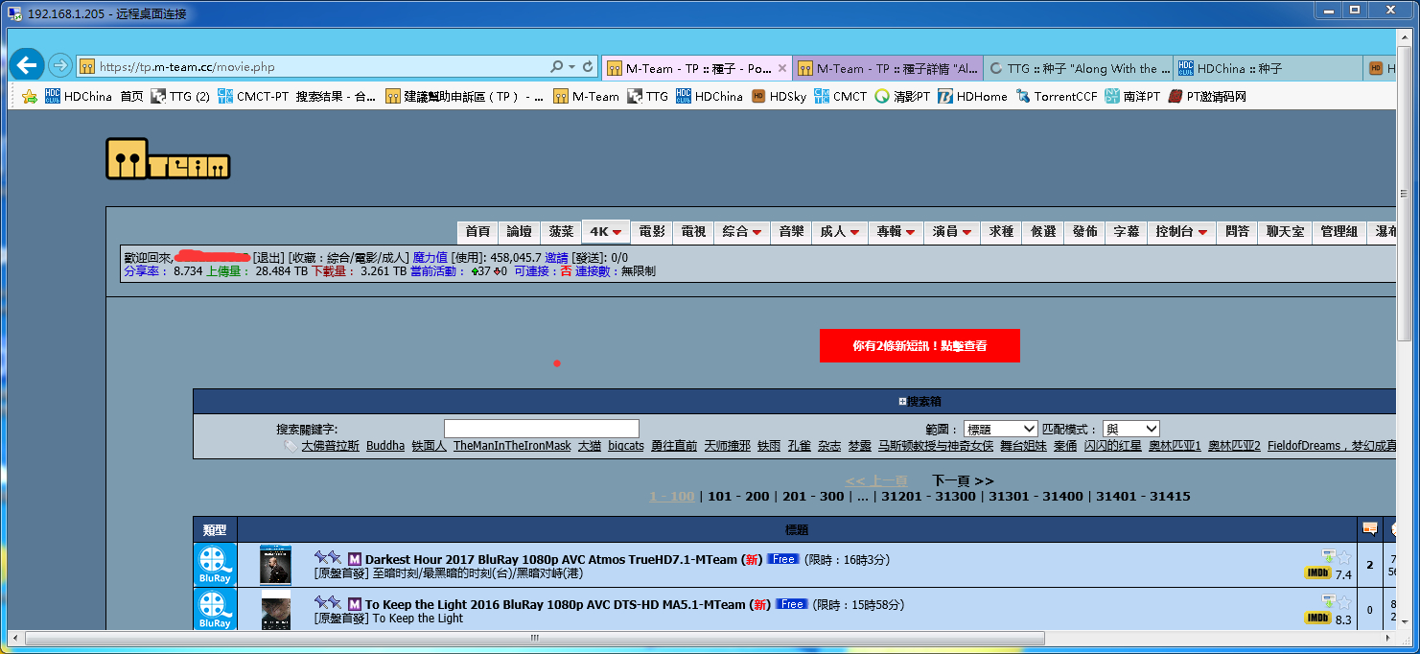The image size is (1420, 654).
Task: Click inside the 搜索關鍵字 search input
Action: pyautogui.click(x=541, y=429)
